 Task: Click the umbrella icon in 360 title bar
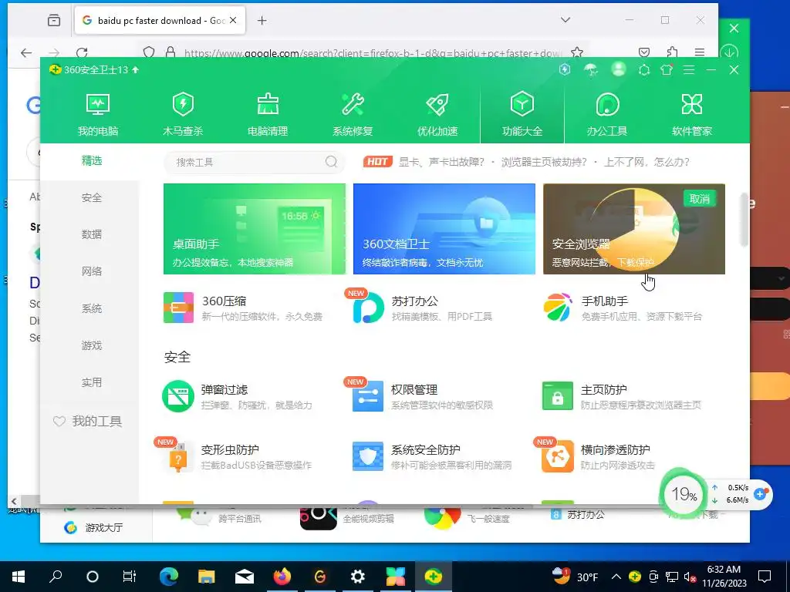591,69
